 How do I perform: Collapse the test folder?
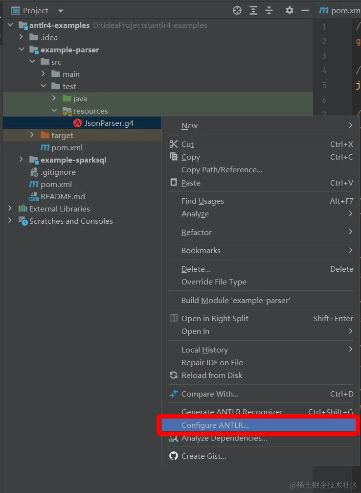[x=44, y=86]
